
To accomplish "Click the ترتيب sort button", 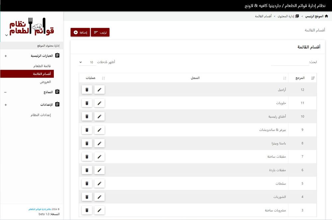I will click(x=100, y=32).
